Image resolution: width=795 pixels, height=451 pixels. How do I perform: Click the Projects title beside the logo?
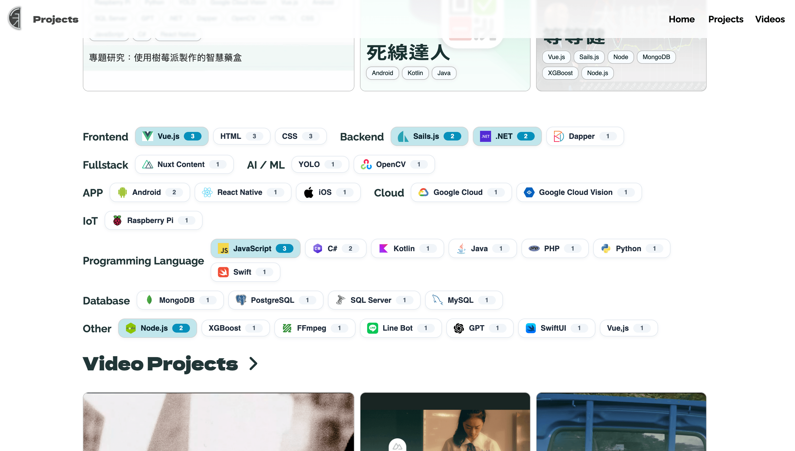click(56, 20)
